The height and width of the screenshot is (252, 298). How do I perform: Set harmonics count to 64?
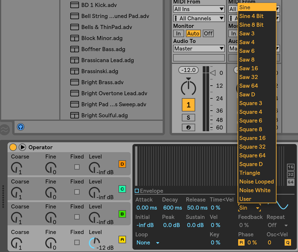click(290, 182)
